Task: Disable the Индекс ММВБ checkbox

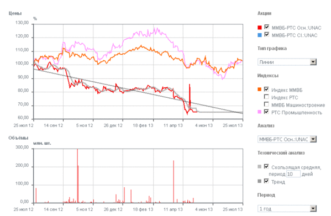Action: pyautogui.click(x=266, y=89)
